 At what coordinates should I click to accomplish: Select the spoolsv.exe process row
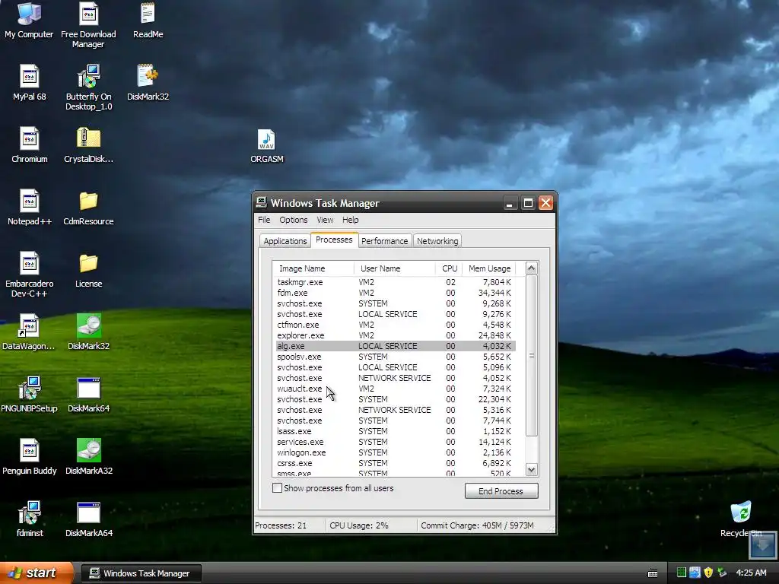coord(395,357)
